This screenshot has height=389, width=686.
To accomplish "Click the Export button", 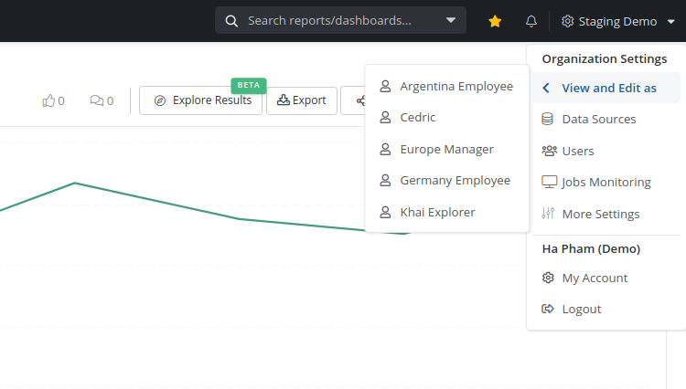I will [x=302, y=100].
